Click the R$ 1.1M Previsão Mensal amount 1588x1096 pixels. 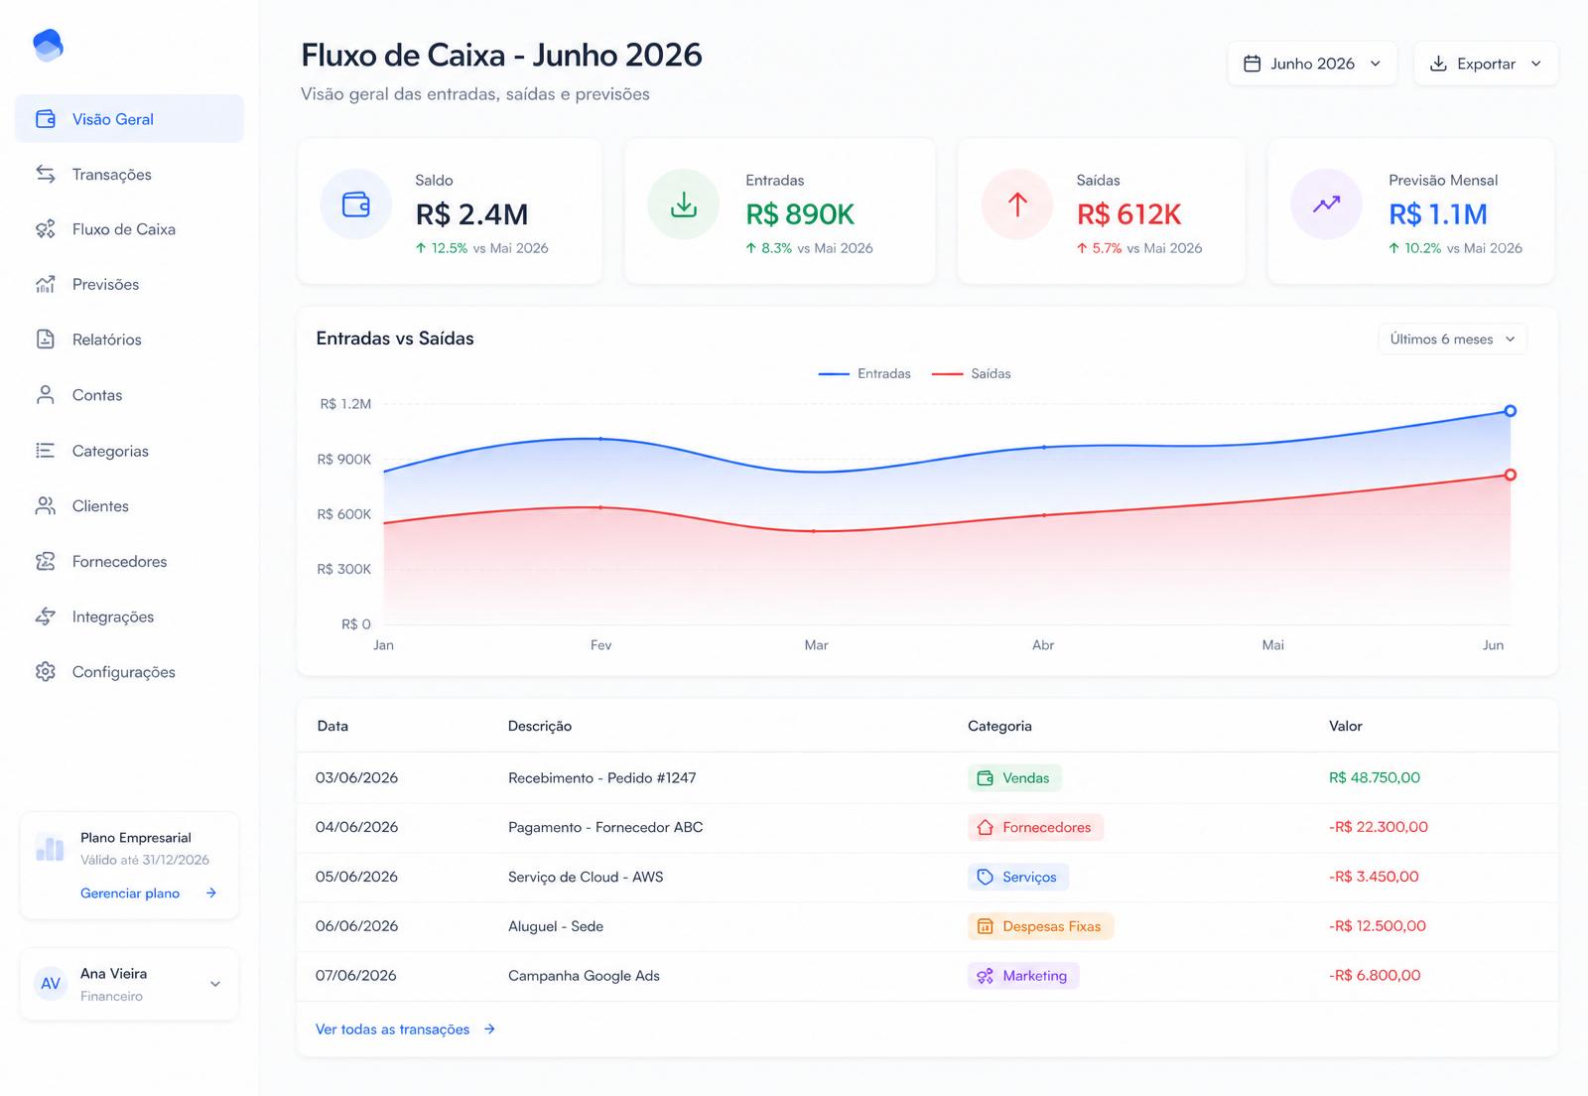click(x=1438, y=214)
